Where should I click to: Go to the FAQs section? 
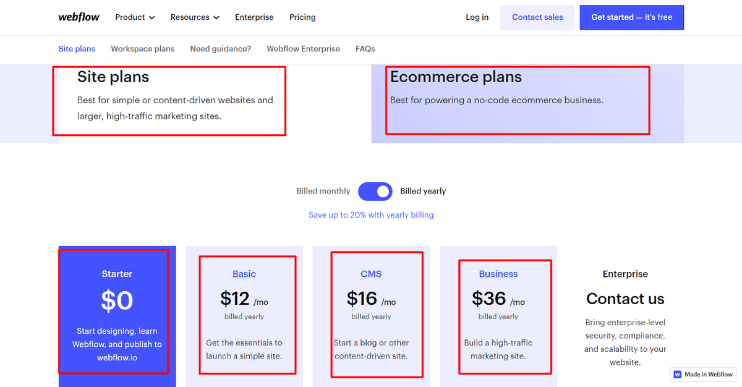(x=365, y=48)
